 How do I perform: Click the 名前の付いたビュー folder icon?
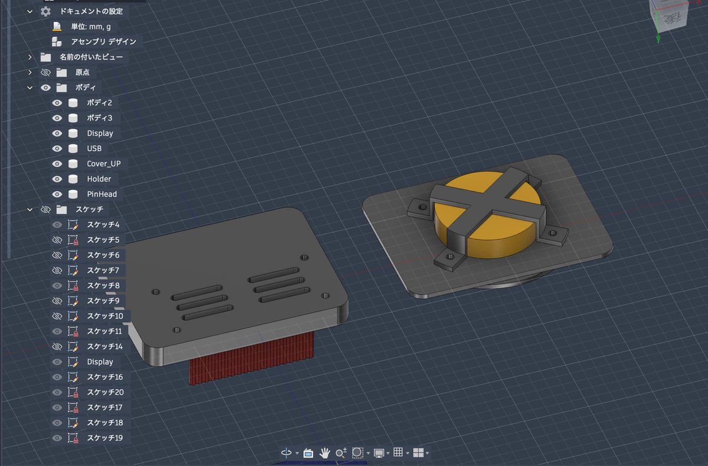point(45,57)
